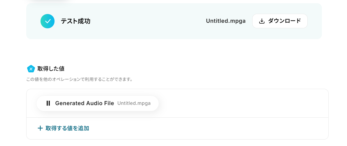Click Untitled.mpga filename beside download button

point(226,21)
